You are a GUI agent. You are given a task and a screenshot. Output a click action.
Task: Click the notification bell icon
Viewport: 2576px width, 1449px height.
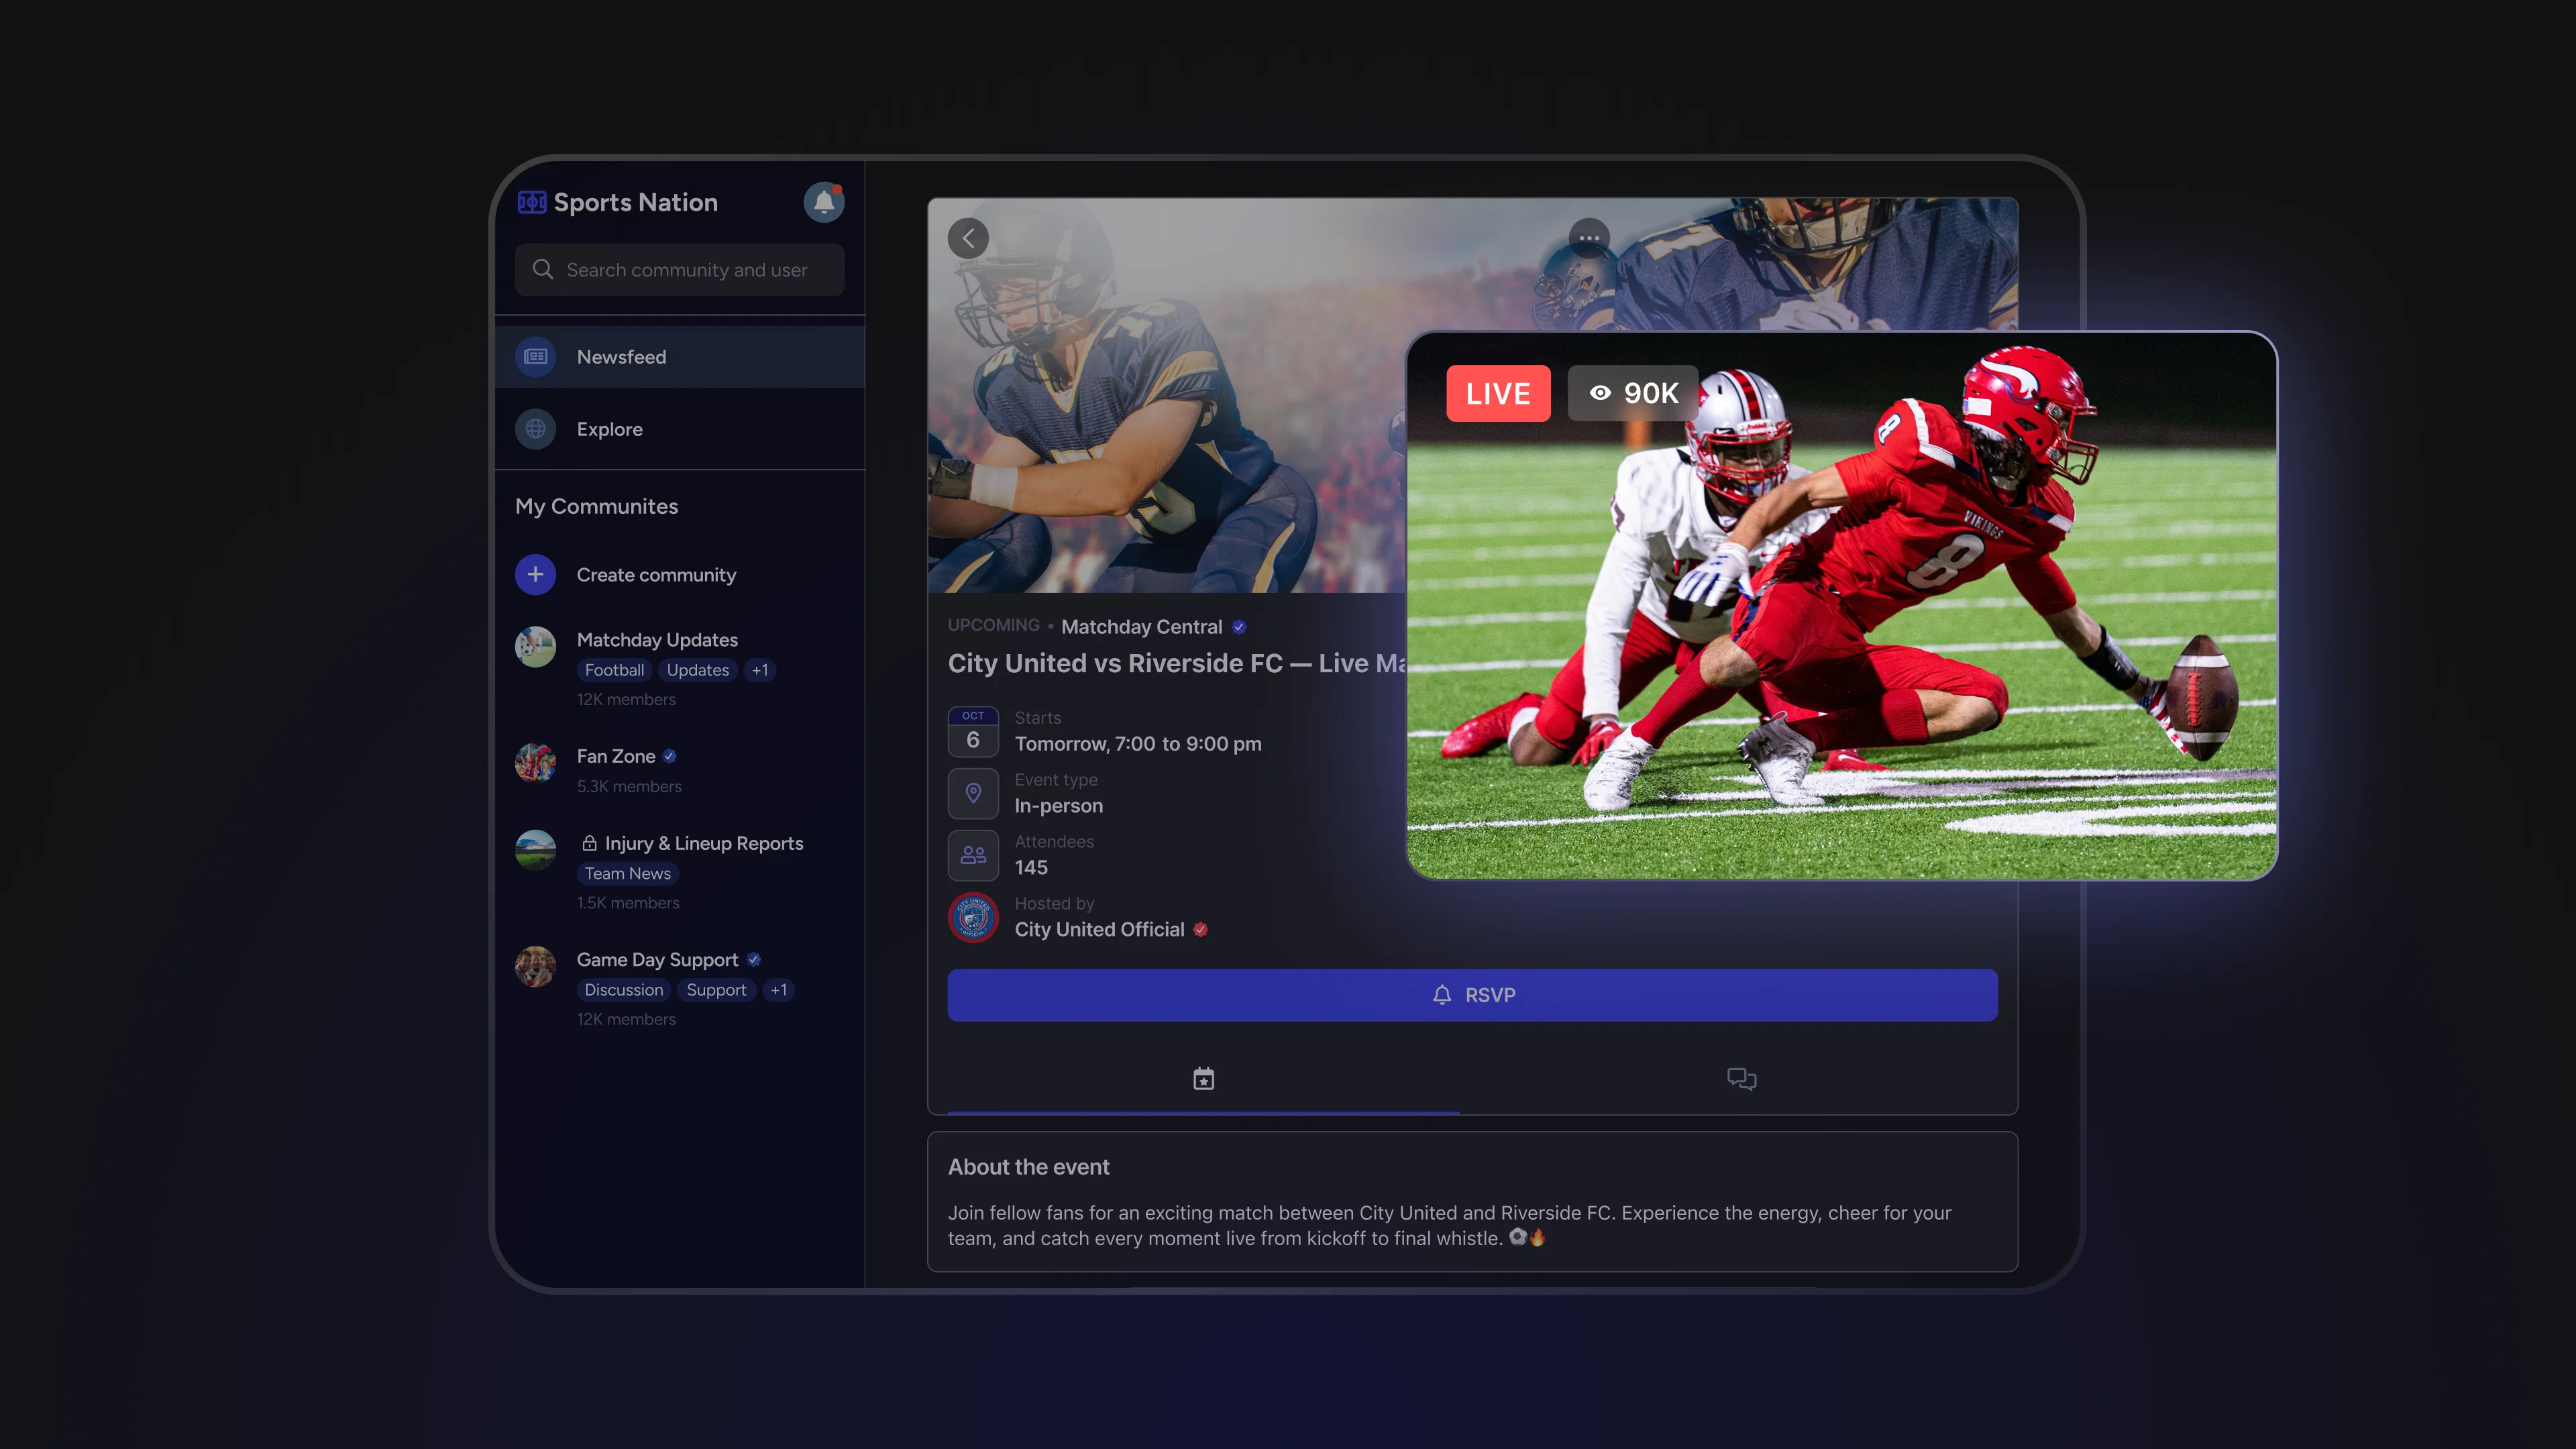823,202
